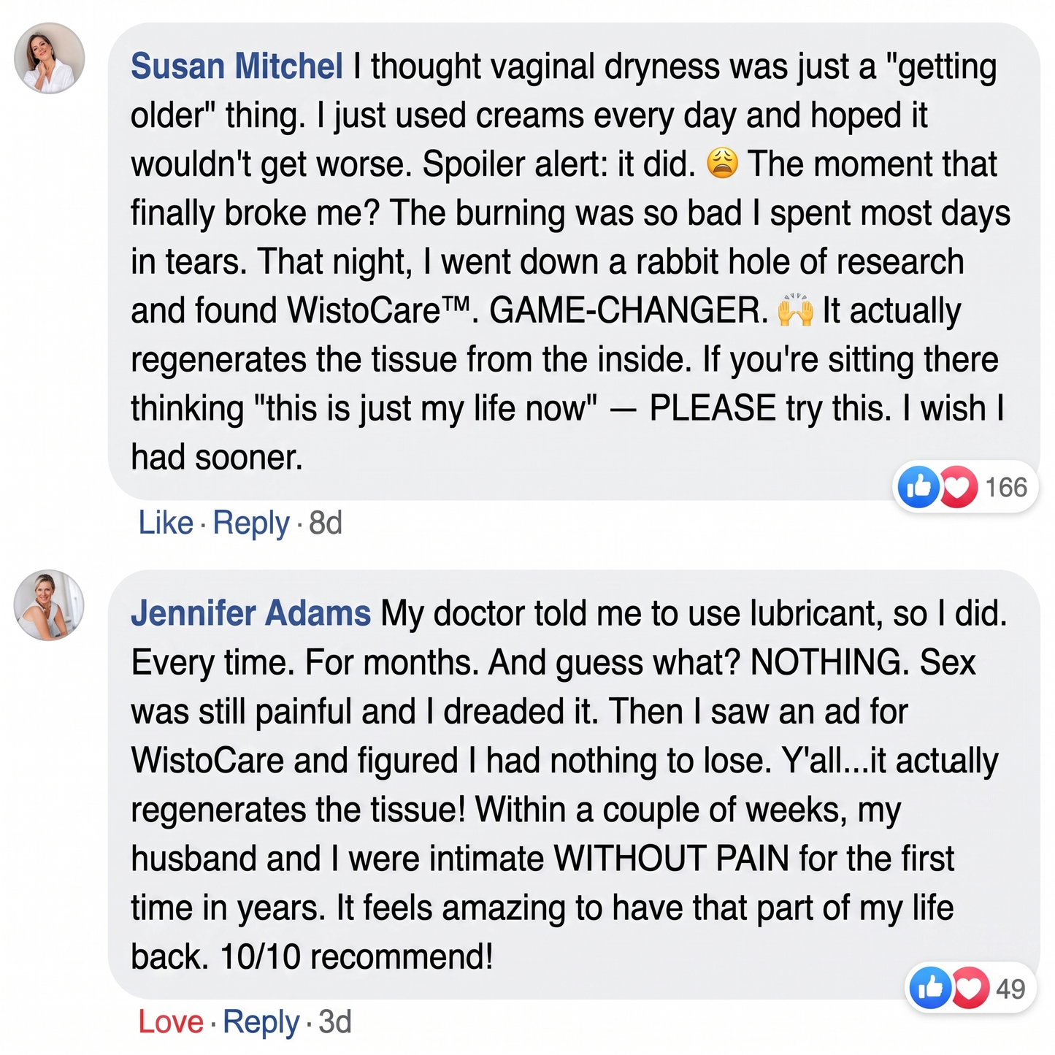The image size is (1055, 1055).
Task: Open the 3d timestamp link
Action: pos(335,1022)
